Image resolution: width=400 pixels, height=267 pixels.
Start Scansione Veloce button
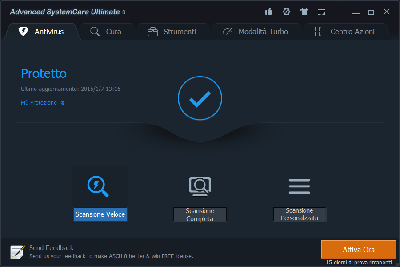100,214
